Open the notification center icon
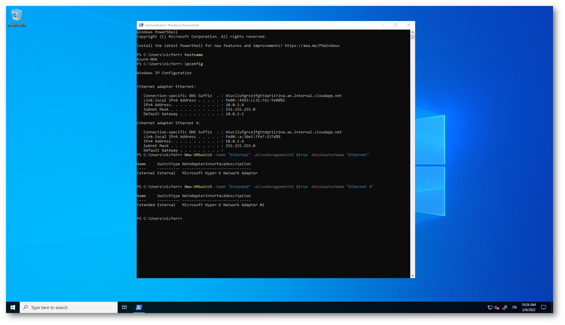Viewport: 565px width, 325px height. coord(544,307)
